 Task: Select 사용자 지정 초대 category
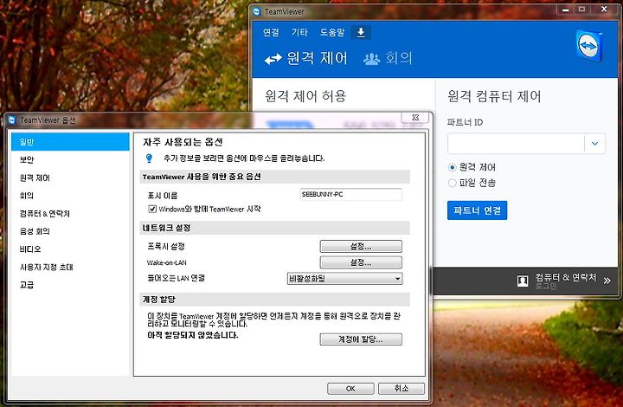(70, 267)
